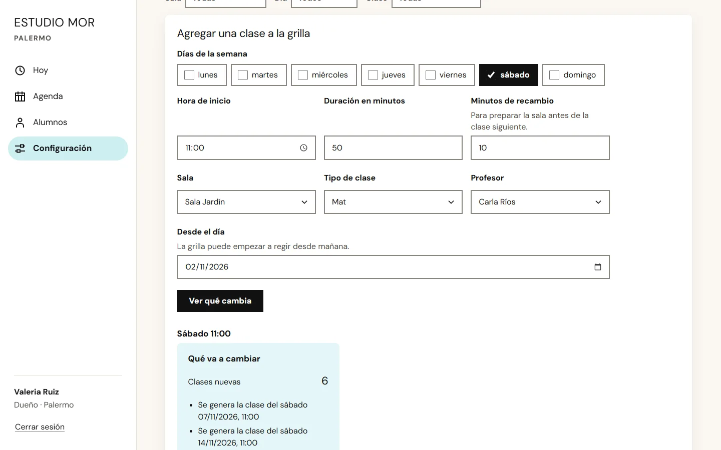Check the miércoles day checkbox
This screenshot has height=450, width=721.
(303, 75)
